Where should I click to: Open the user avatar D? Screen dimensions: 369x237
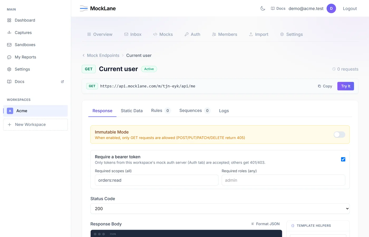tap(331, 8)
